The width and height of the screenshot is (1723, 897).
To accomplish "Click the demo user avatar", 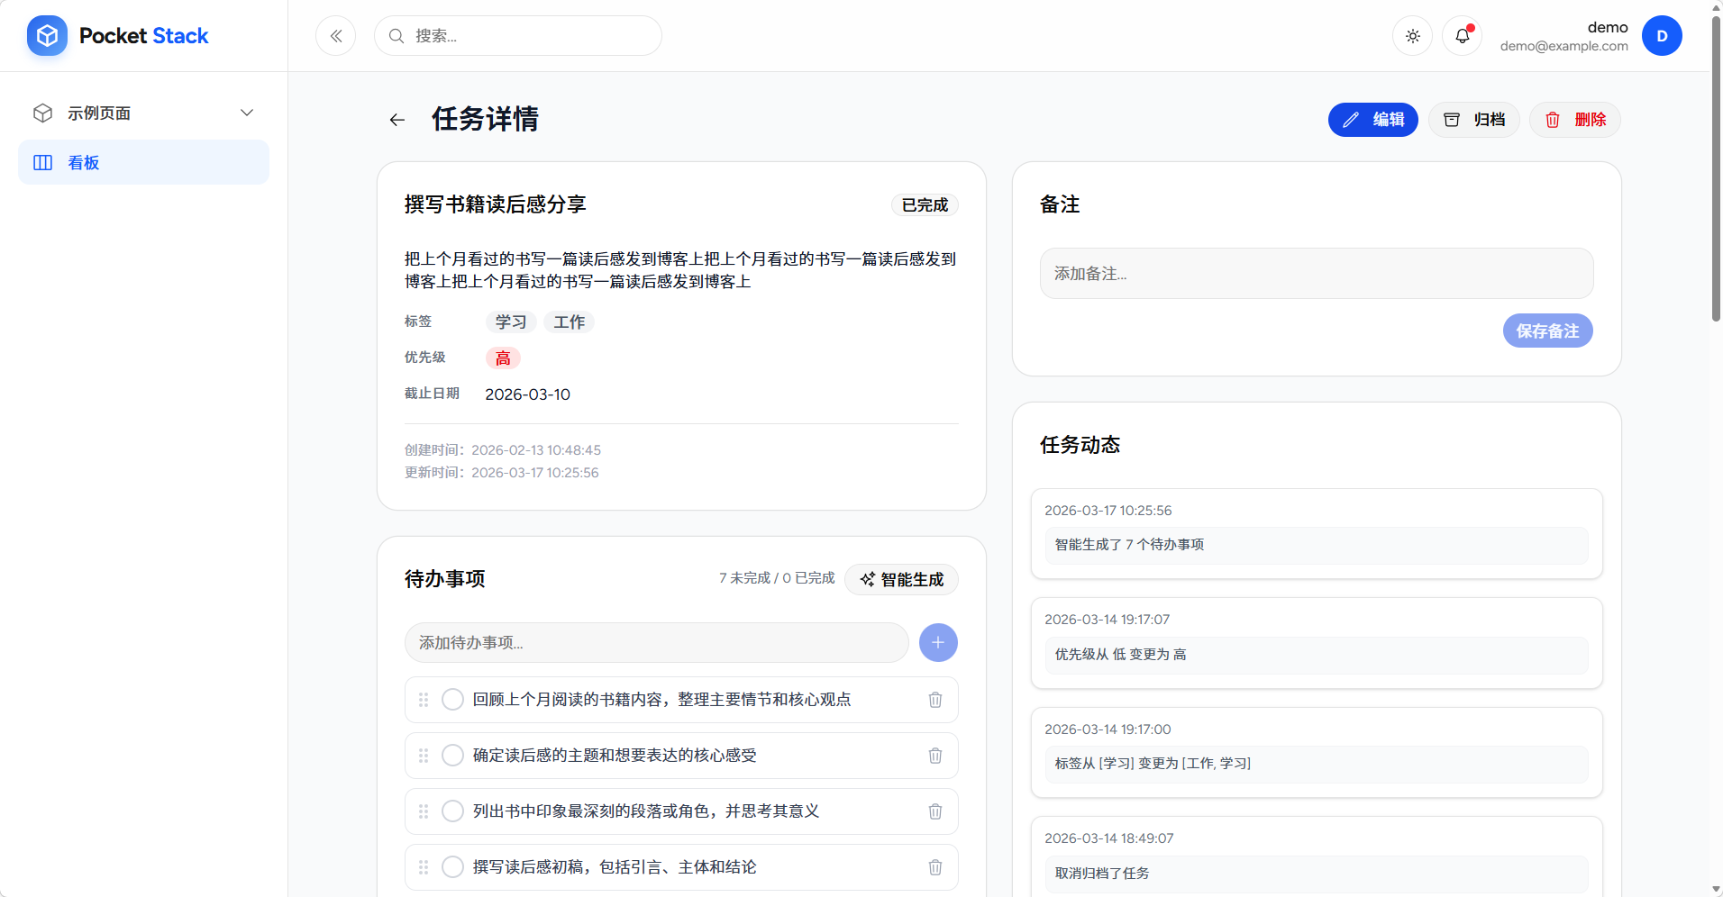I will tap(1661, 35).
